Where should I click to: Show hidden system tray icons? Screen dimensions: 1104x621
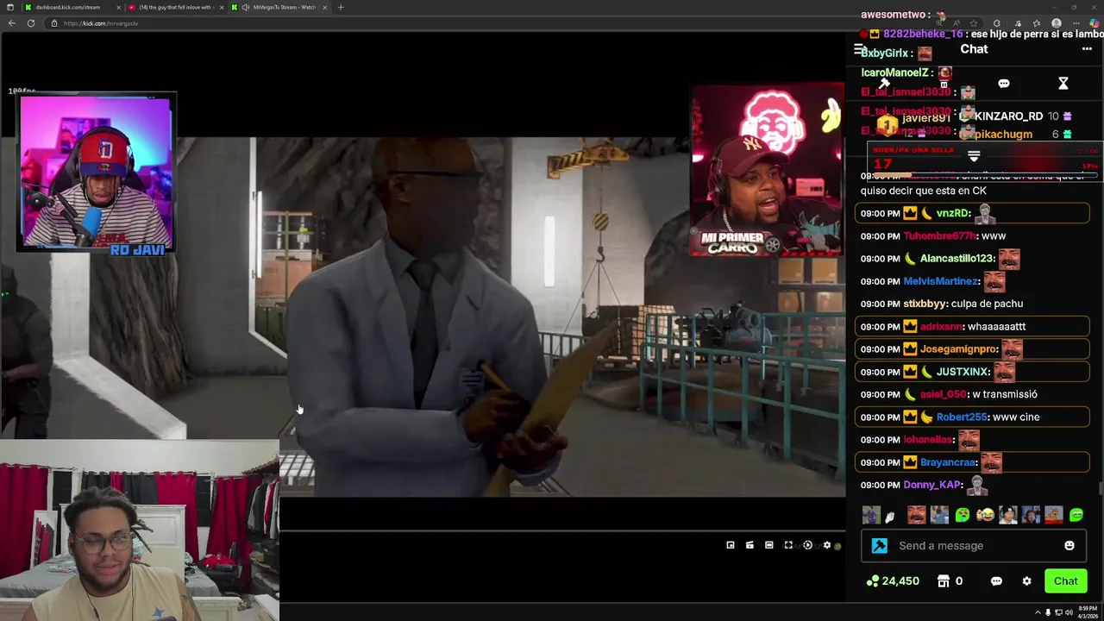[x=1038, y=612]
